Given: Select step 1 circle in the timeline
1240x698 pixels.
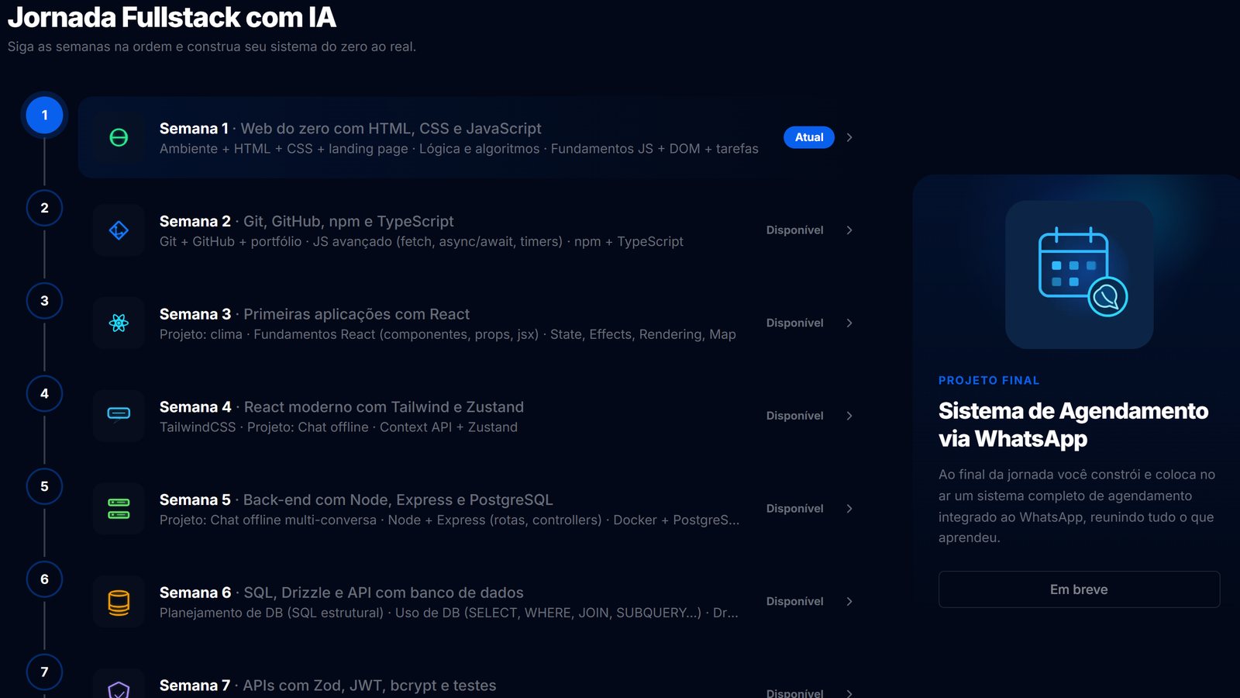Looking at the screenshot, I should [44, 115].
